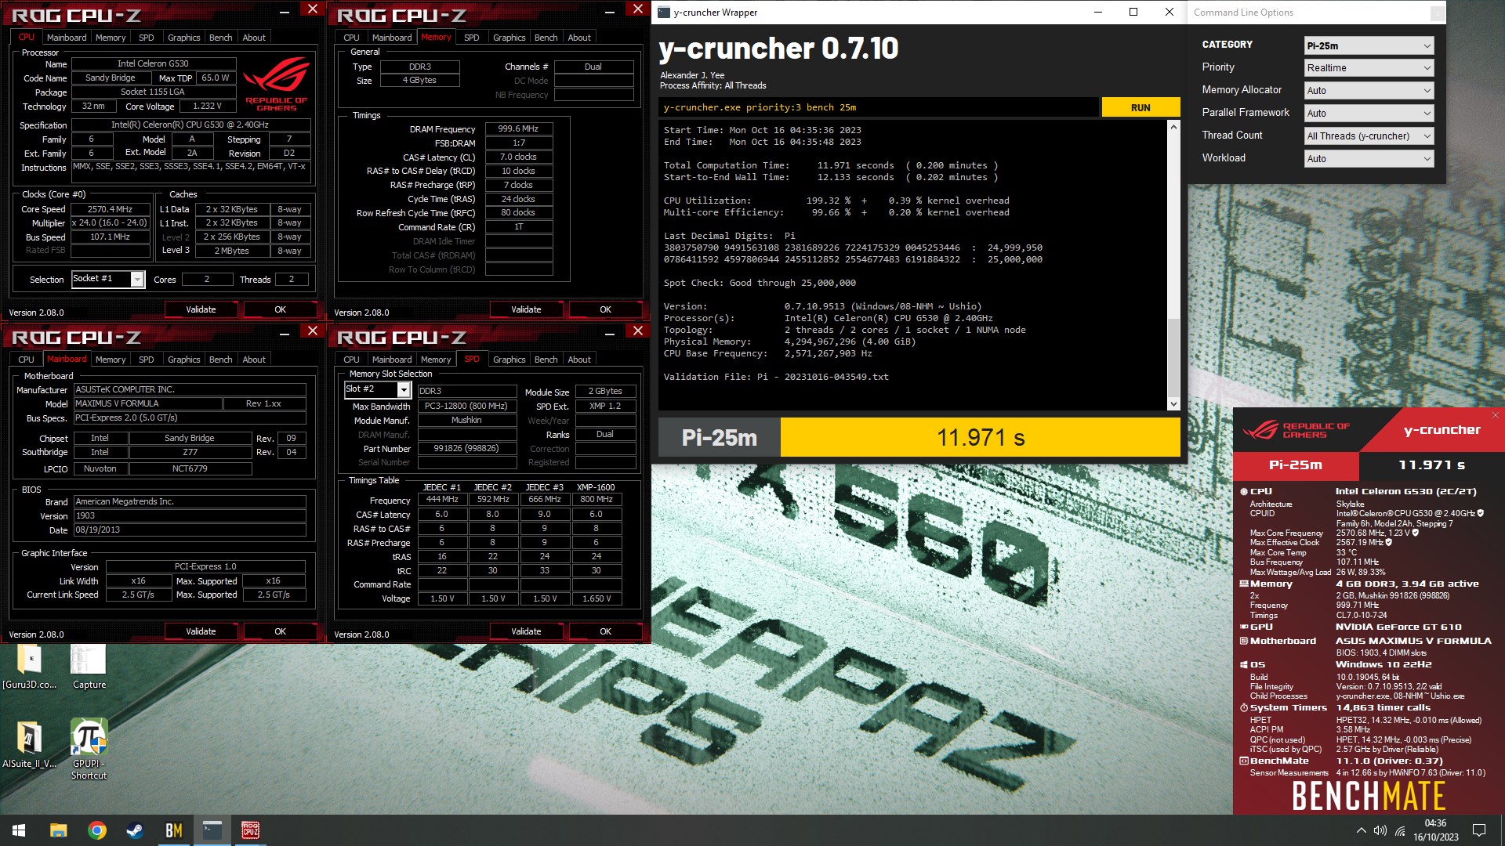Close the BenchMate y-cruncher result panel
Screen dimensions: 1505x846
pos(1495,415)
